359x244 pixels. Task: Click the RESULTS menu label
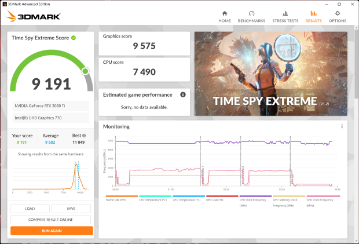pos(313,21)
